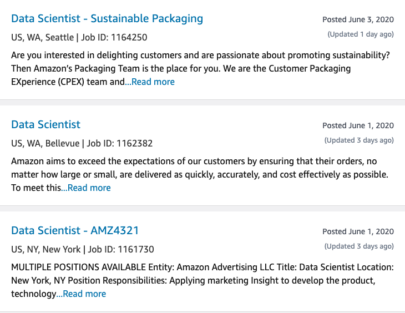
Task: Click the Job ID 1162382 text
Action: [120, 144]
